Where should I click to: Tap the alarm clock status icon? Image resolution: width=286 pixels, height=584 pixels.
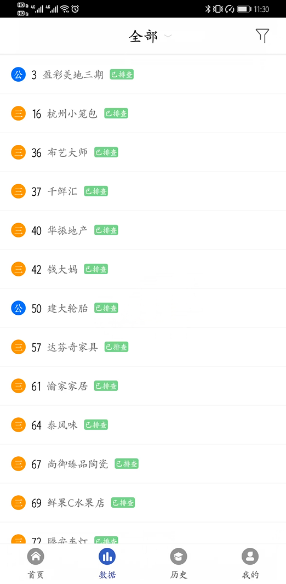click(x=75, y=9)
